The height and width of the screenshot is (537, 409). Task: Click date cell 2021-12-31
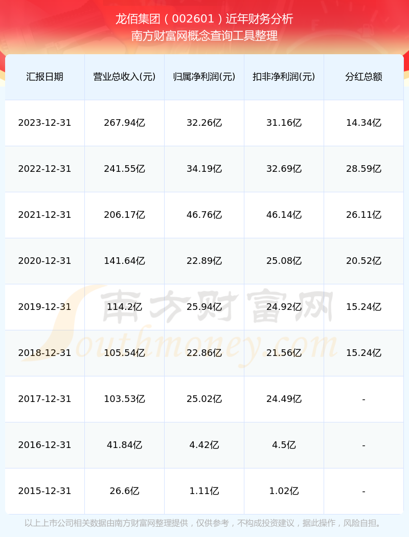pos(45,215)
